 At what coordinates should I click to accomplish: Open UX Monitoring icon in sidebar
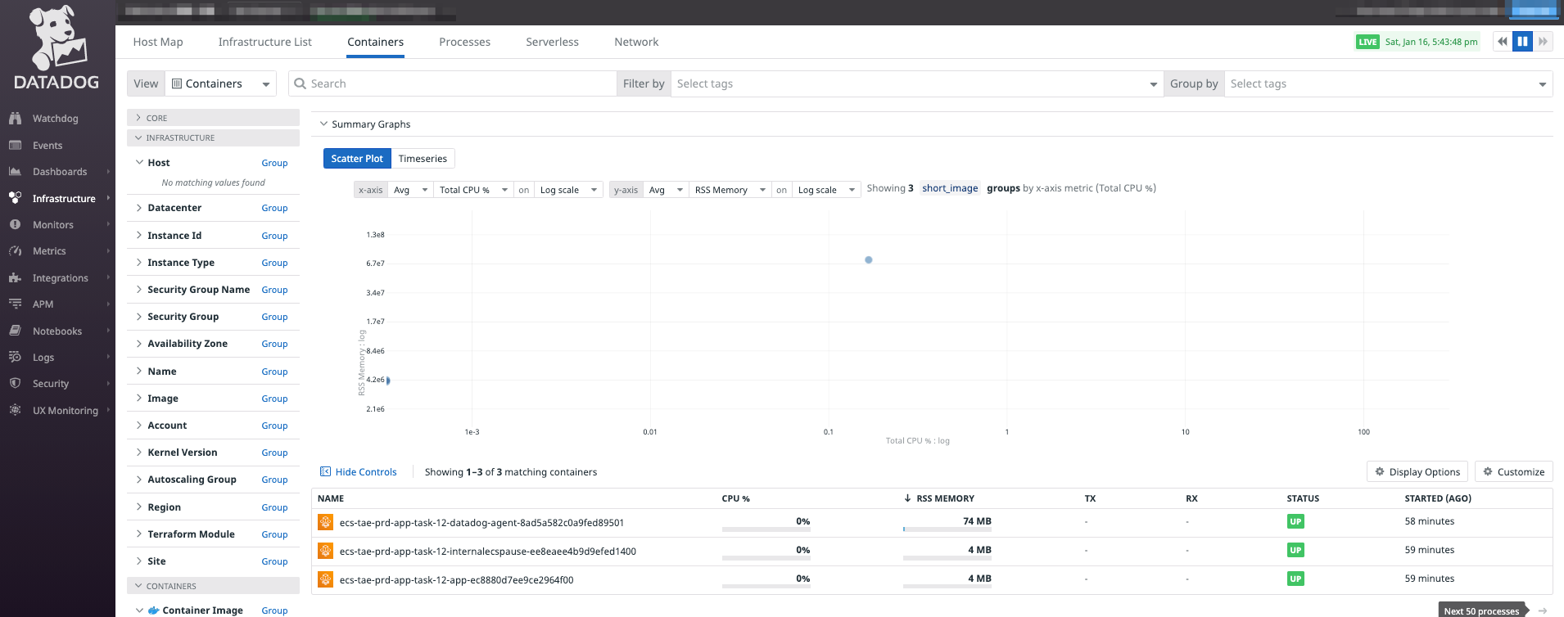click(x=15, y=410)
